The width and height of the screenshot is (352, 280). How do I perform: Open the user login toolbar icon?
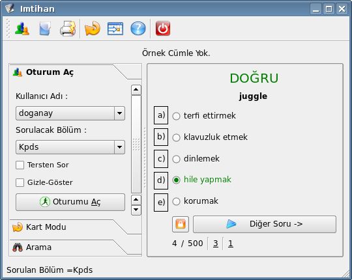(22, 29)
